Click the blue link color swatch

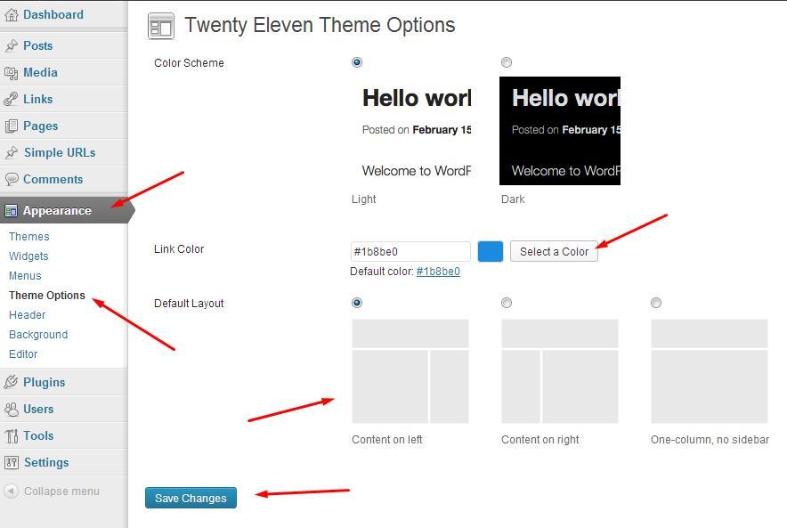(491, 252)
